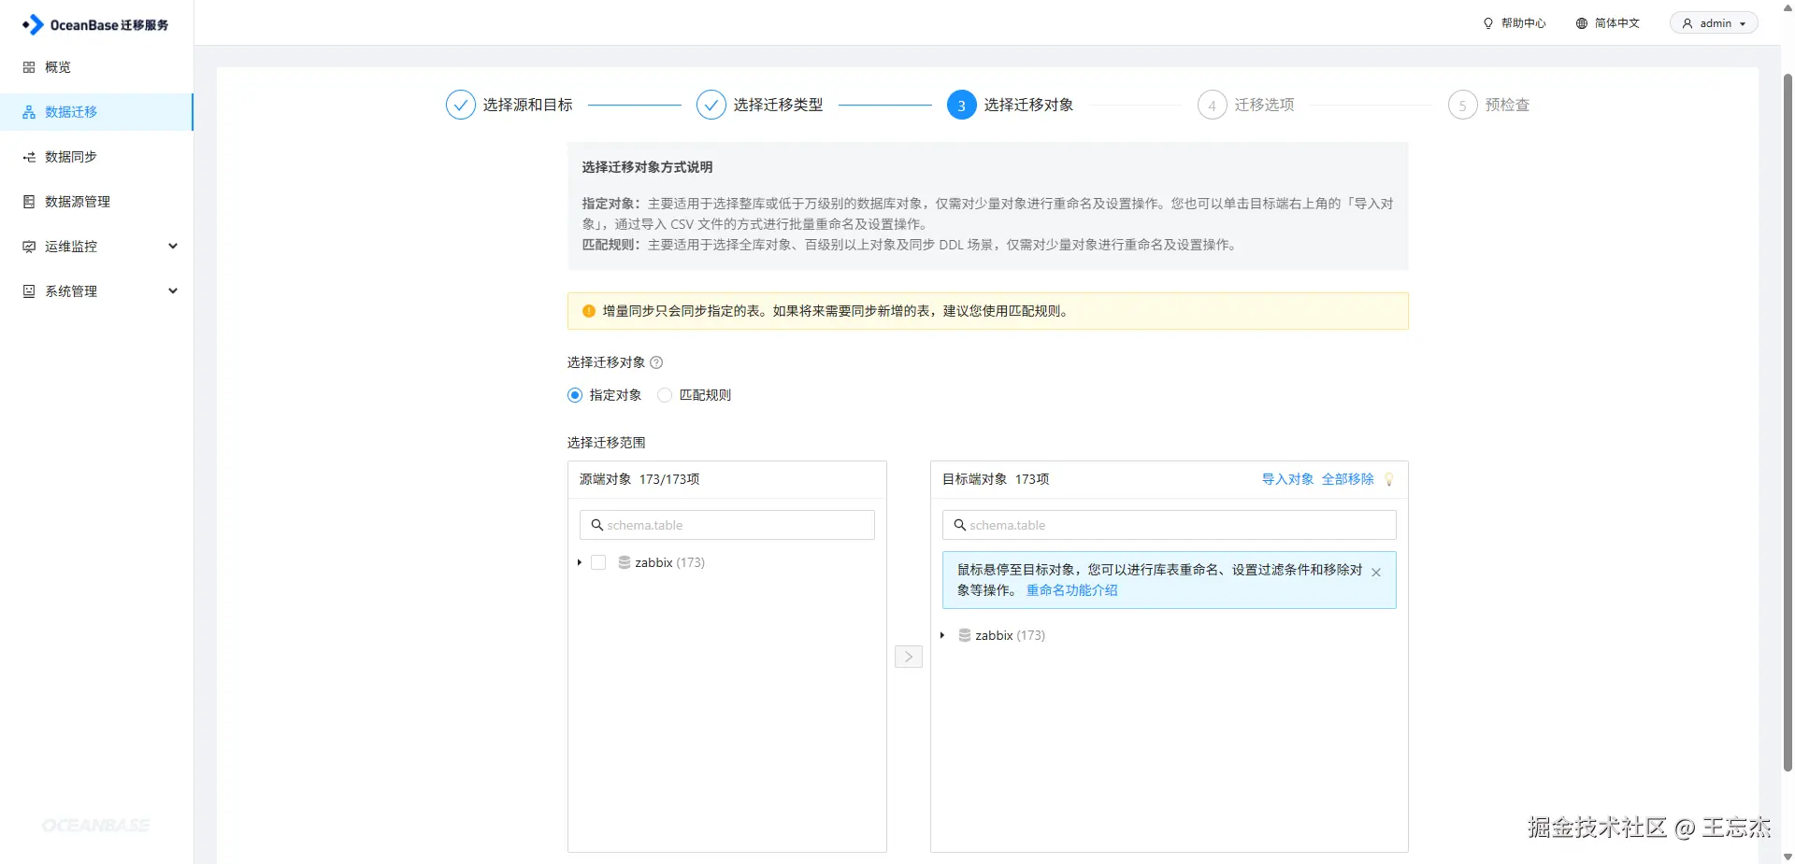This screenshot has width=1795, height=864.
Task: Check the zabbix (173) source checkbox
Action: pos(598,562)
